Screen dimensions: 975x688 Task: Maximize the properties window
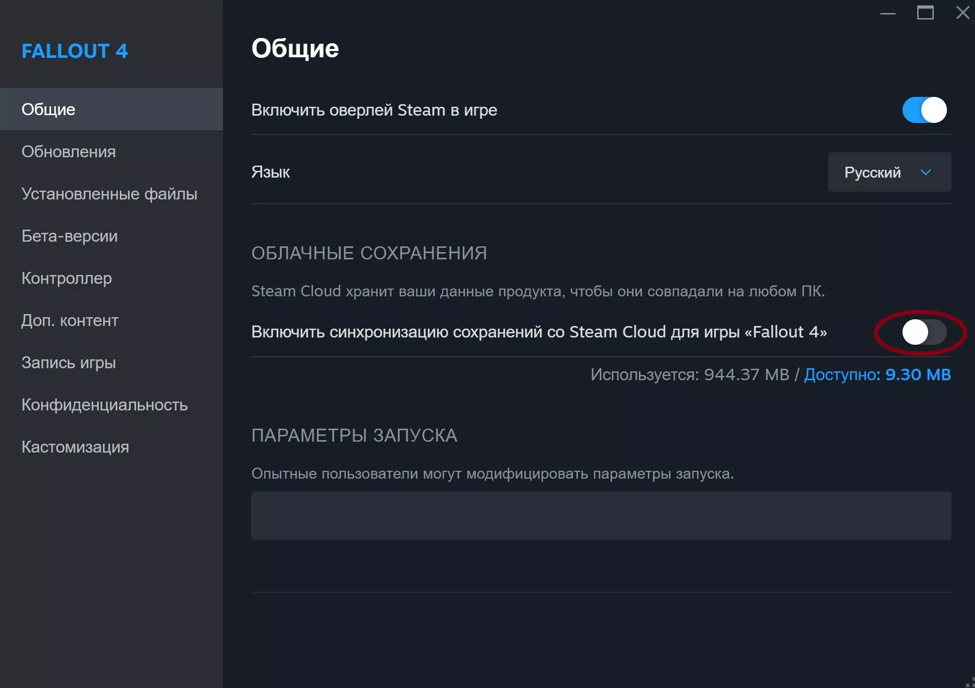[925, 13]
